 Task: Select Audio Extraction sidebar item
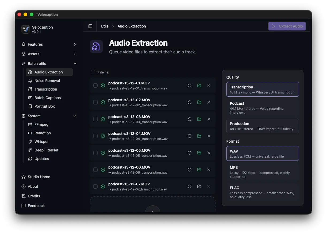click(x=49, y=72)
